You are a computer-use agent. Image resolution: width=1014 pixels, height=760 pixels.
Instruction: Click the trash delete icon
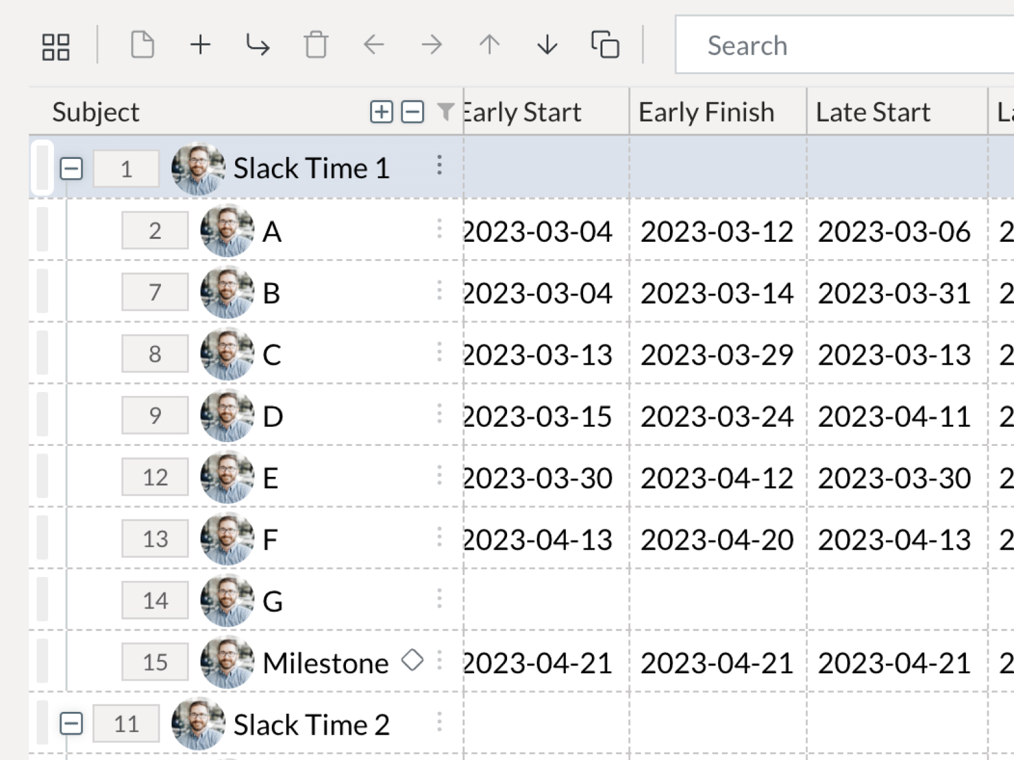(316, 45)
